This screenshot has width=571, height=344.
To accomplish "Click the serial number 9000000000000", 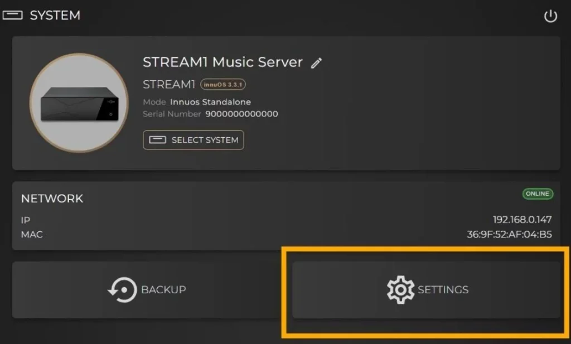I will pos(241,114).
